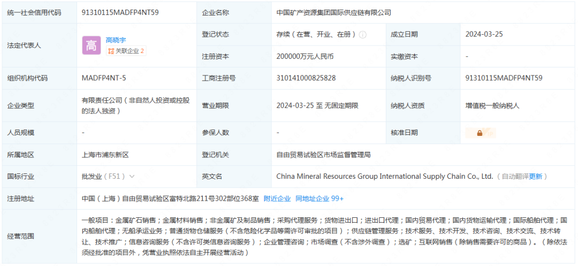Click the 企业名称 label
This screenshot has height=266, width=578.
coord(215,12)
